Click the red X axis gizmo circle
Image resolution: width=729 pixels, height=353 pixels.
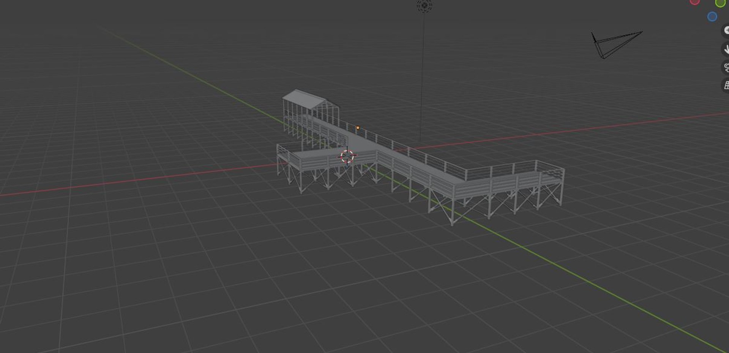(694, 2)
